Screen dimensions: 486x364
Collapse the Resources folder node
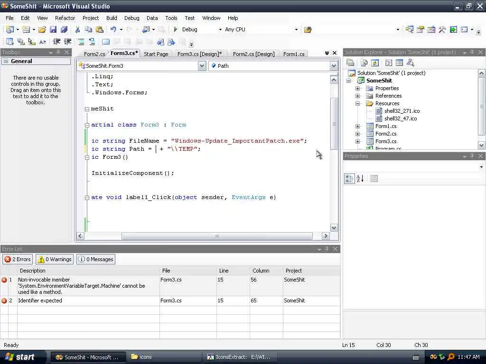357,103
